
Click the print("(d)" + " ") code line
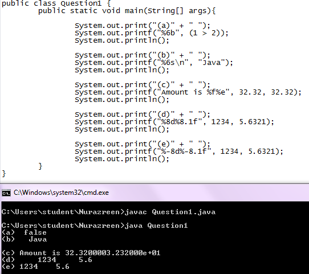[143, 114]
